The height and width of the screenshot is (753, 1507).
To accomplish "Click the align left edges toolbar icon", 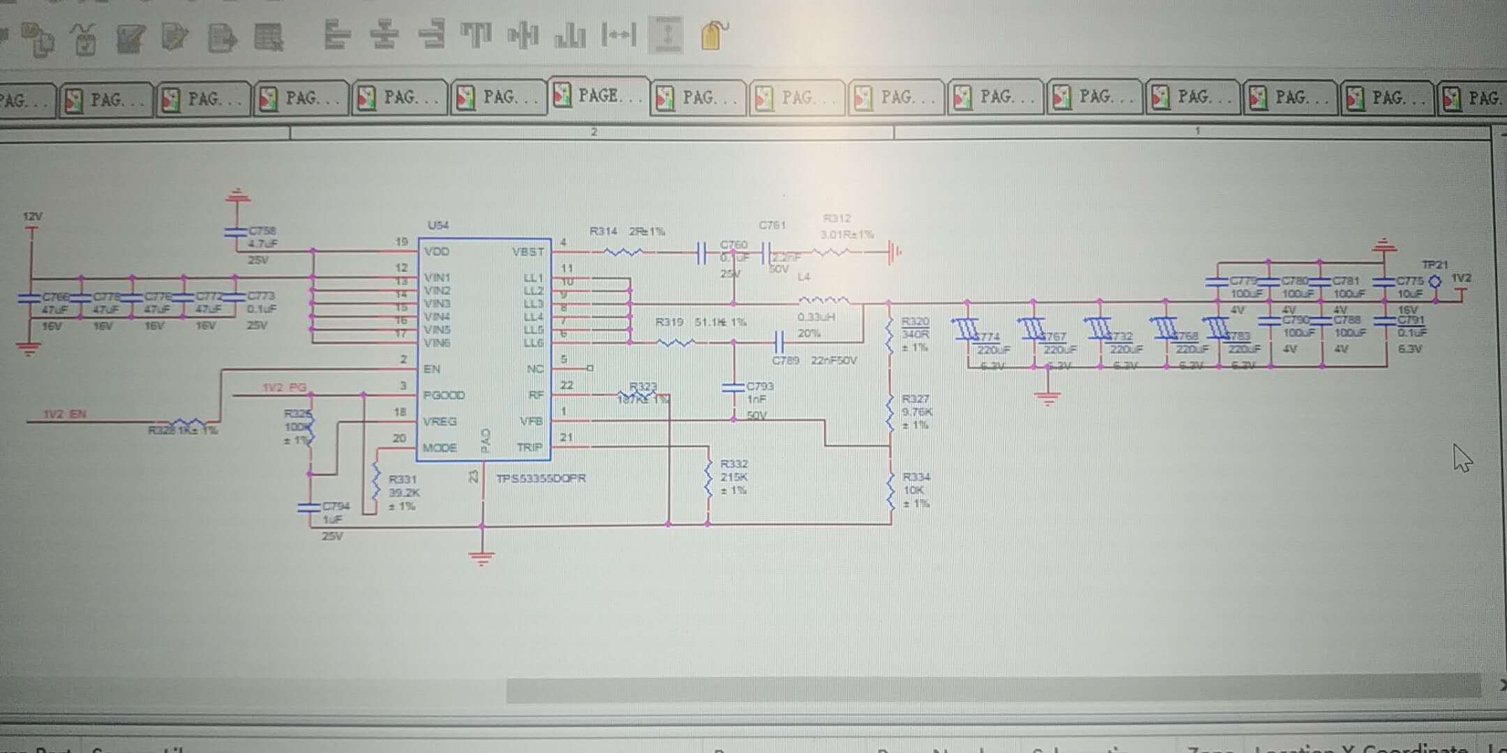I will point(336,35).
